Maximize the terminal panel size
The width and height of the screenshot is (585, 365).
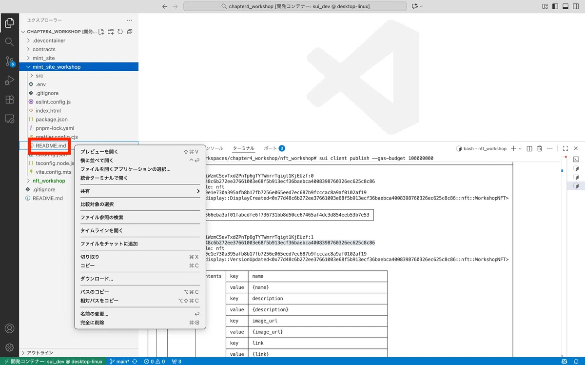click(x=565, y=148)
